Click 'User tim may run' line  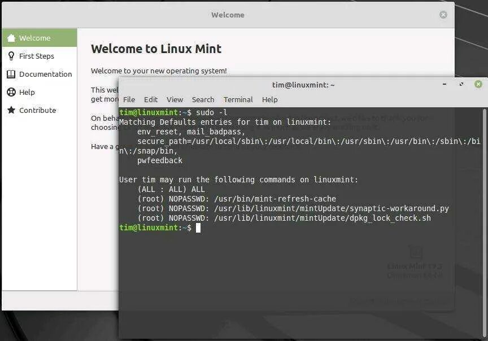pyautogui.click(x=239, y=180)
